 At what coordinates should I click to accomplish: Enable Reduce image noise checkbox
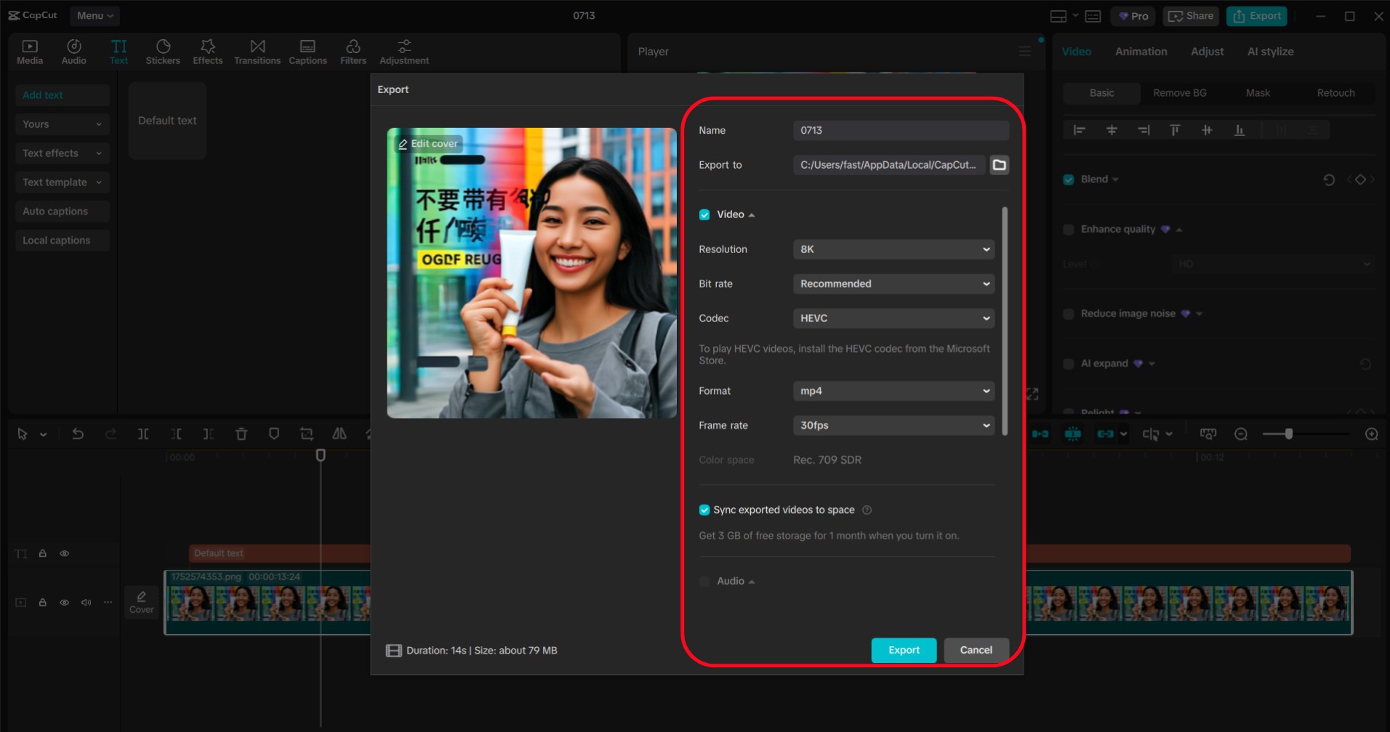tap(1069, 314)
